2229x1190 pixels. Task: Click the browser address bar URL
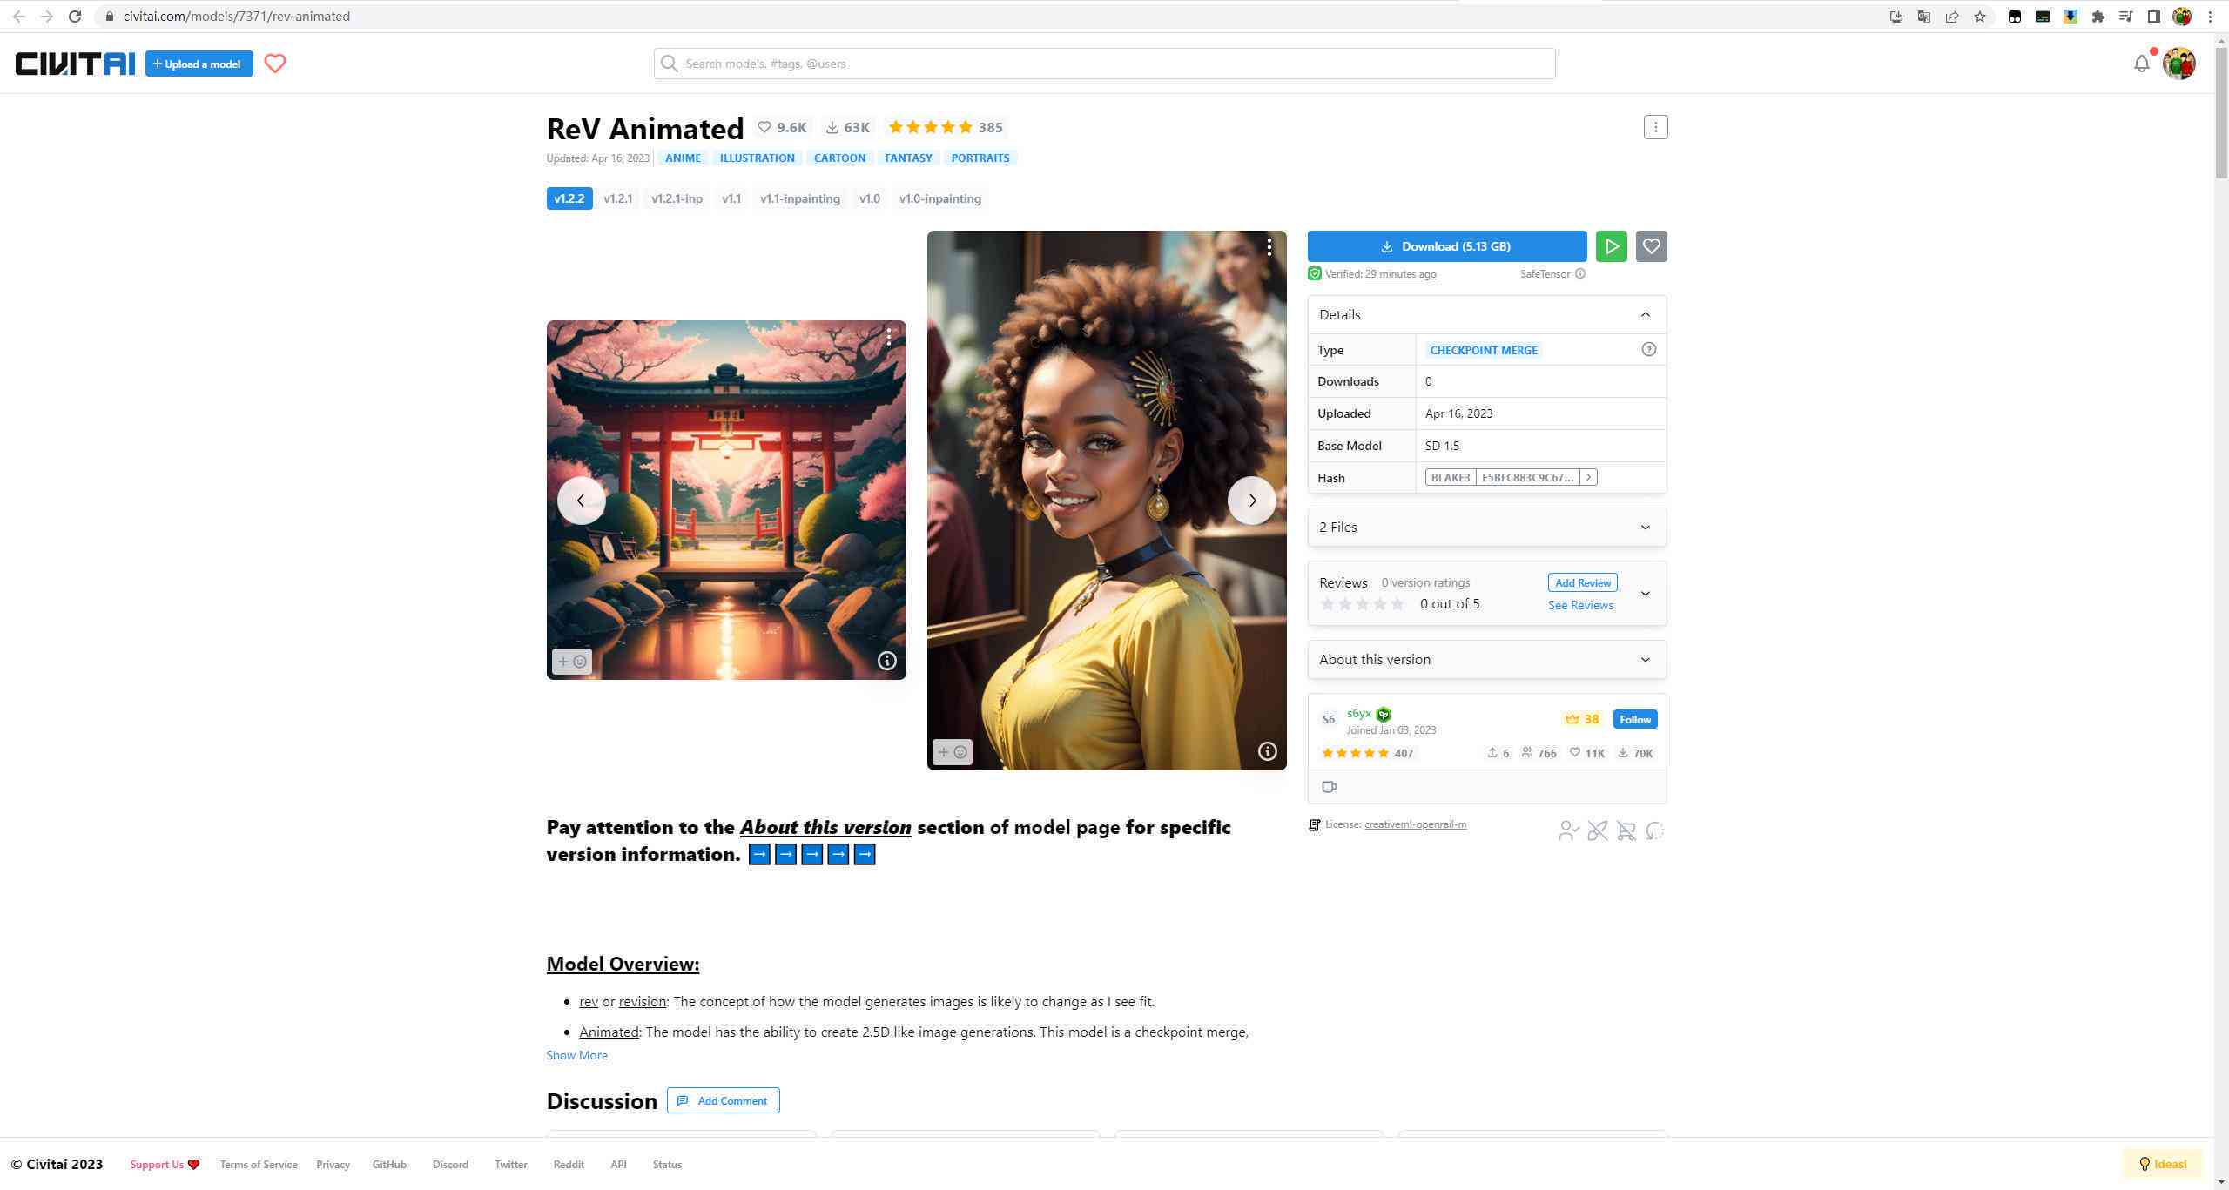point(237,17)
